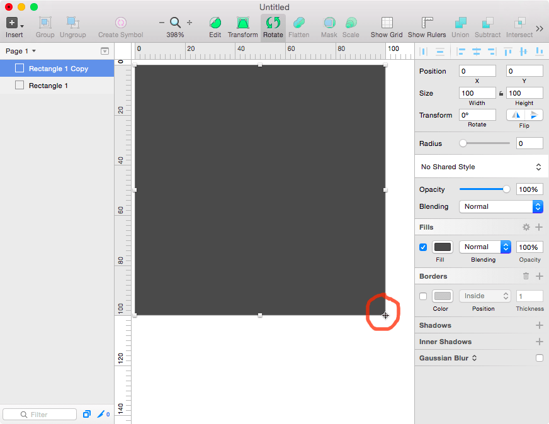This screenshot has width=549, height=424.
Task: Align layers to bottom edge
Action: (x=539, y=52)
